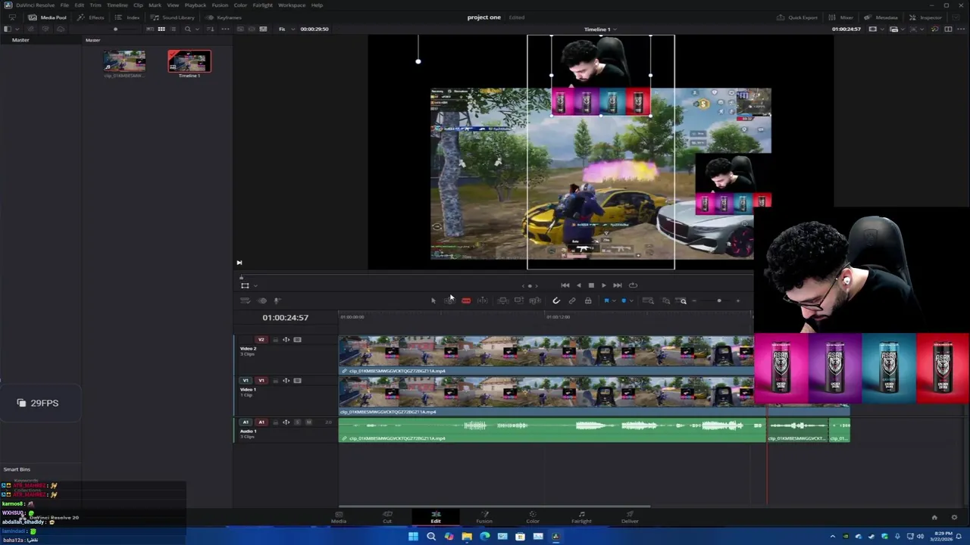
Task: Click the Dynamic Trim Mode tool
Action: point(482,301)
